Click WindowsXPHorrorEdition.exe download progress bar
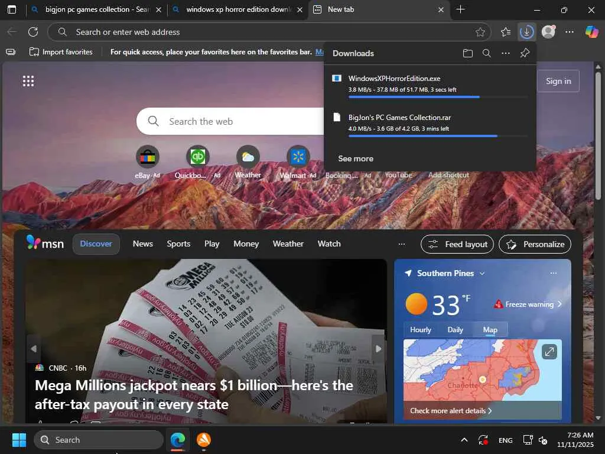 click(x=438, y=97)
